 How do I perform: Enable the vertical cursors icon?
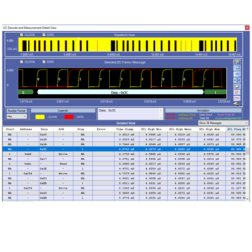click(237, 92)
